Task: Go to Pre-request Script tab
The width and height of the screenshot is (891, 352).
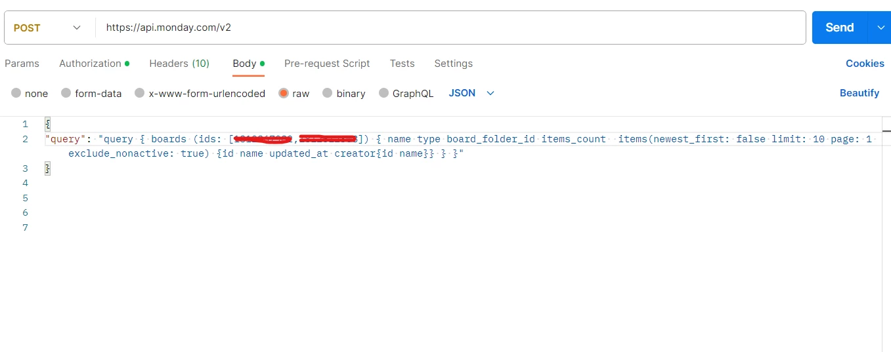Action: (x=327, y=64)
